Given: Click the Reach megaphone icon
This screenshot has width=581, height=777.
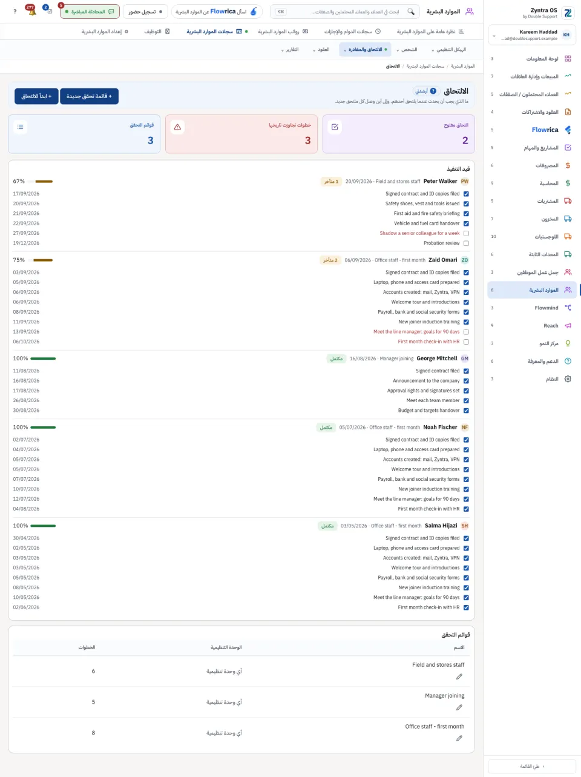Looking at the screenshot, I should tap(568, 326).
